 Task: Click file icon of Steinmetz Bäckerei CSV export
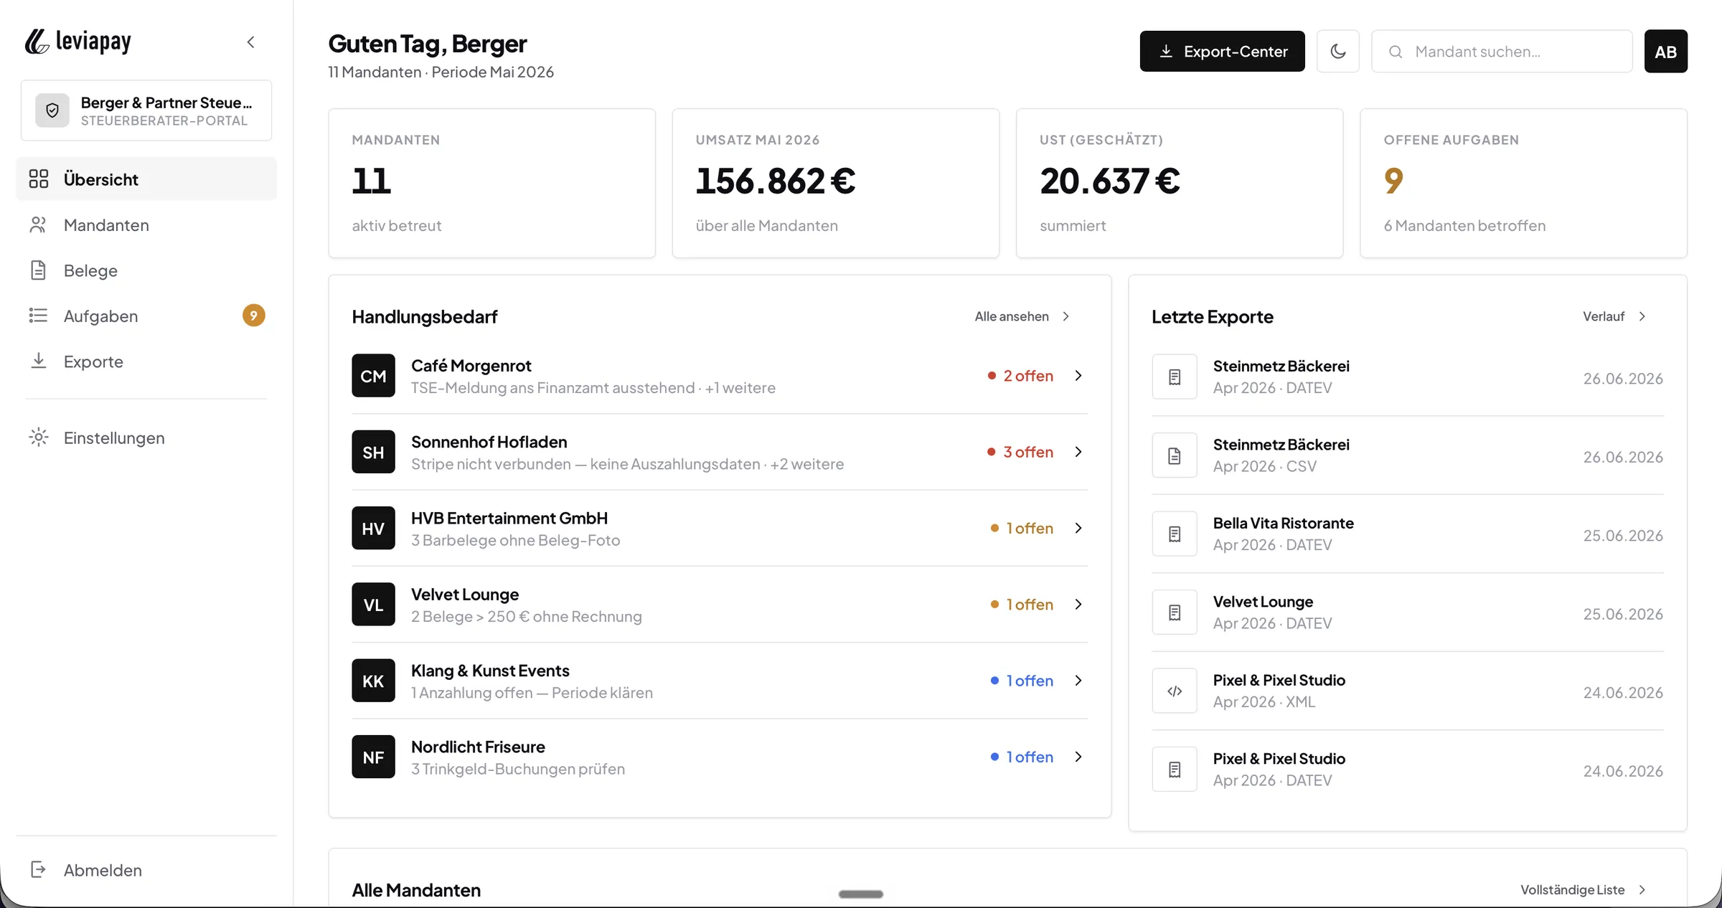(1175, 455)
